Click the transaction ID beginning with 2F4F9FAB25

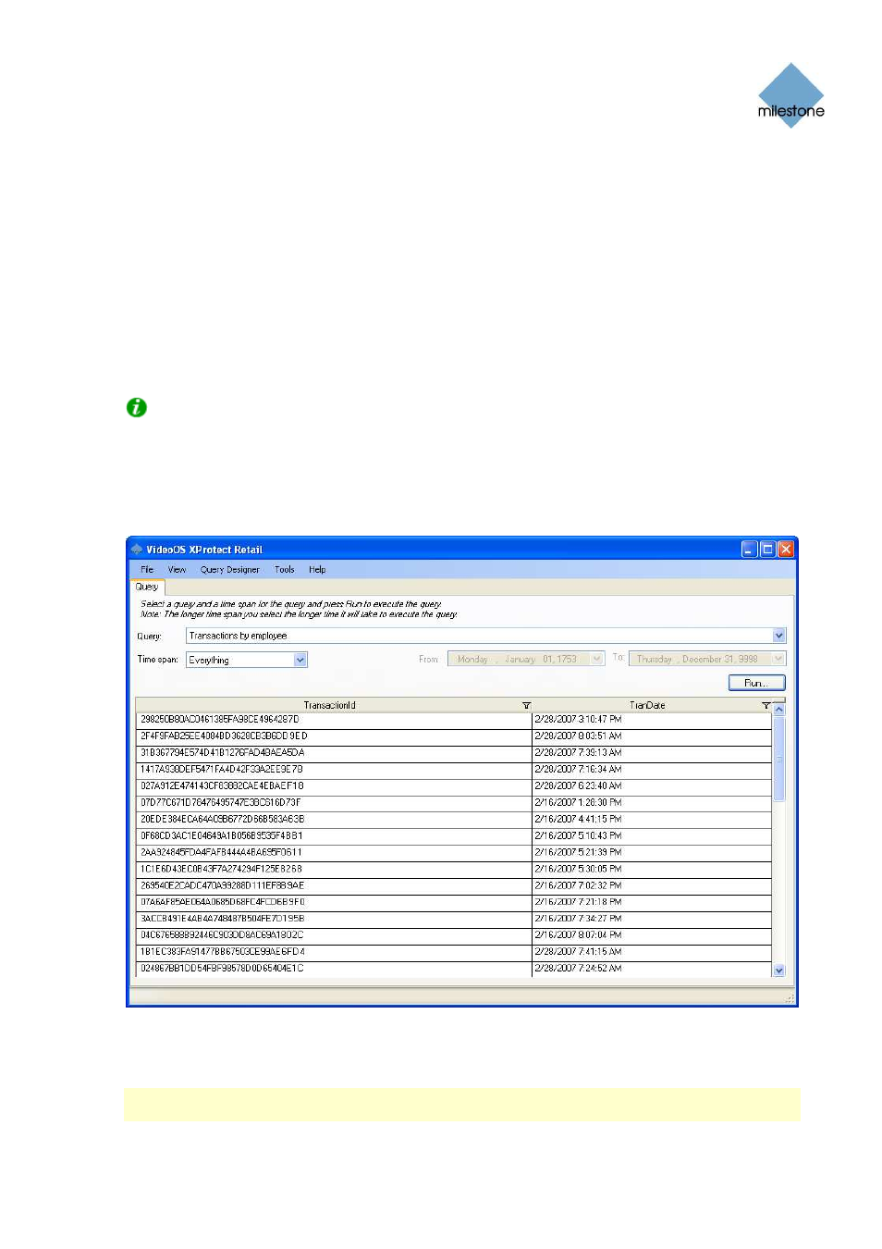click(224, 736)
